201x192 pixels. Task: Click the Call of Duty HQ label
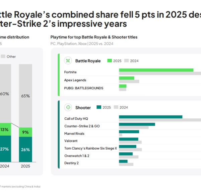[x=76, y=119]
